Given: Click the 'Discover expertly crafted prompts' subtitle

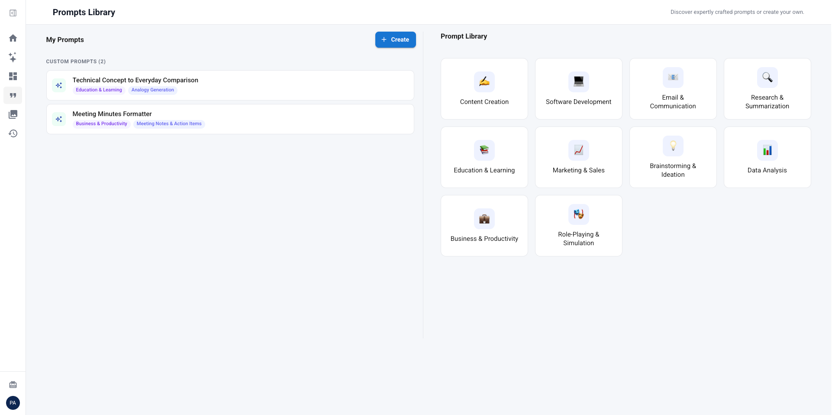Looking at the screenshot, I should coord(737,12).
